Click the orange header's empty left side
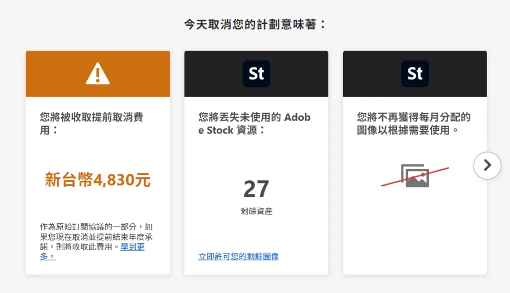510x293 pixels. click(50, 74)
